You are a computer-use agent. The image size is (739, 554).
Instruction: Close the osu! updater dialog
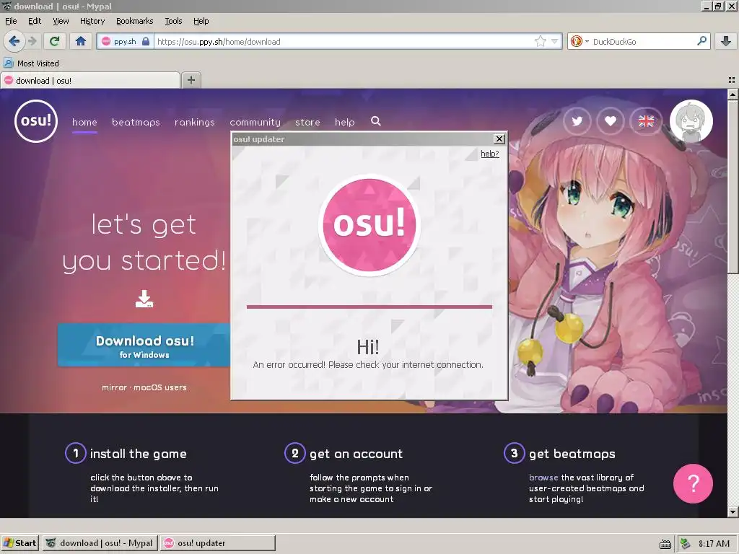(x=499, y=139)
